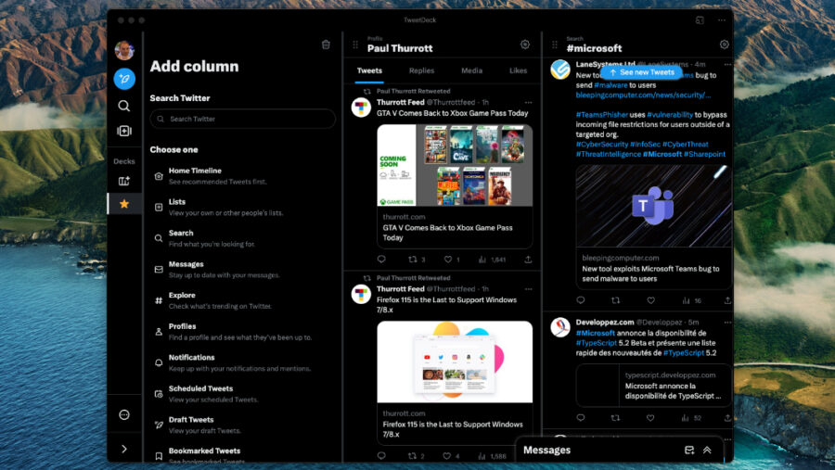Click the add column sidebar icon

[124, 131]
